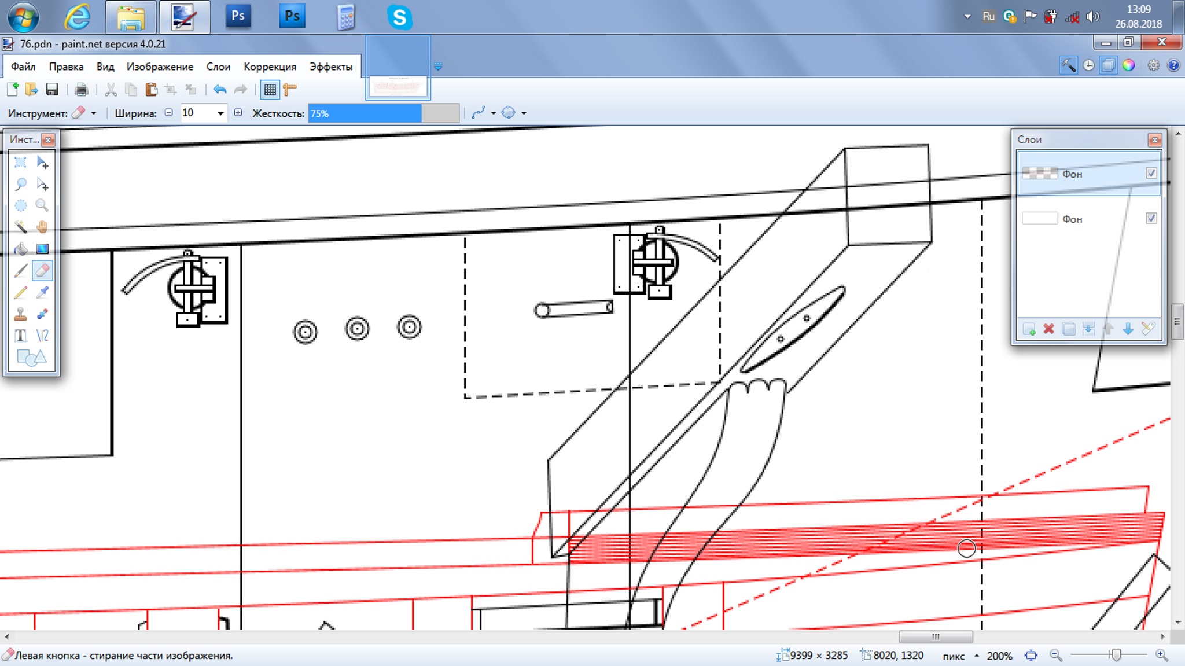Open the Слои menu
1185x666 pixels.
pyautogui.click(x=218, y=67)
